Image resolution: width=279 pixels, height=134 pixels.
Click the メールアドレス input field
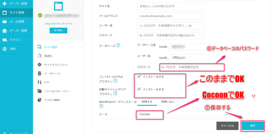pos(170,16)
